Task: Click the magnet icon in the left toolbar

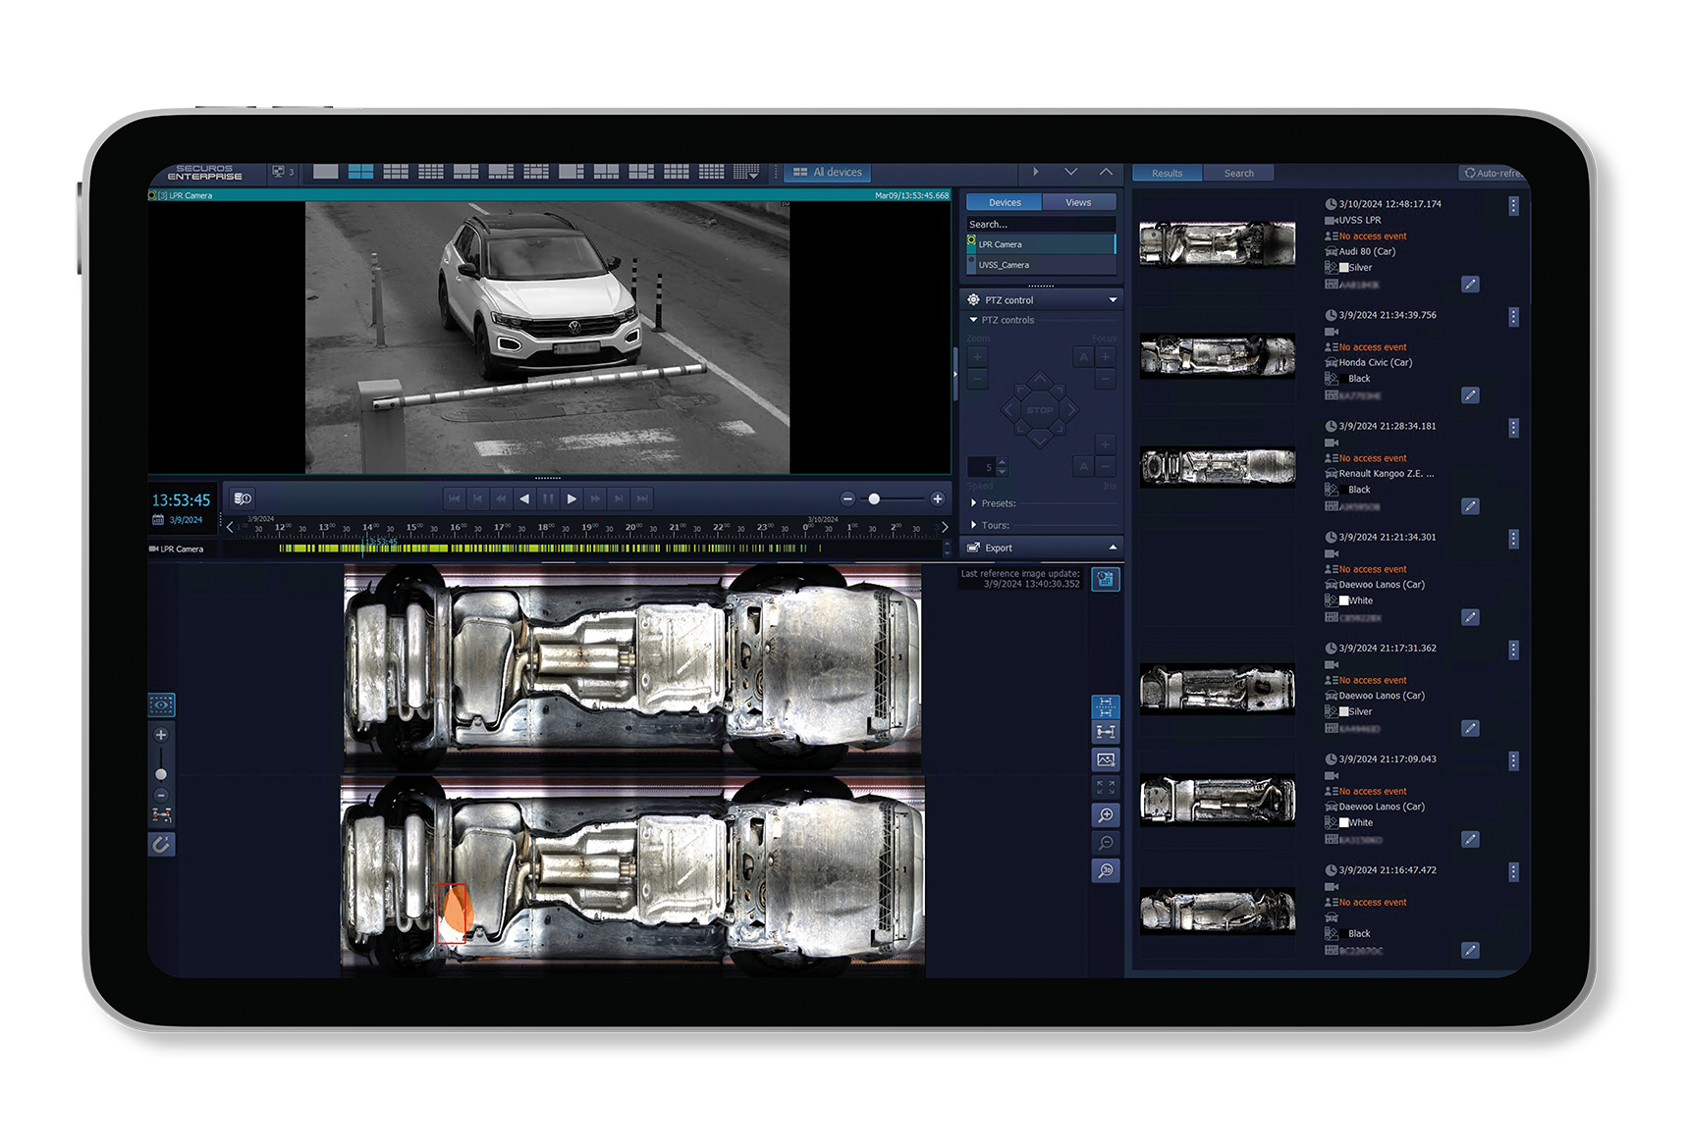Action: point(161,844)
